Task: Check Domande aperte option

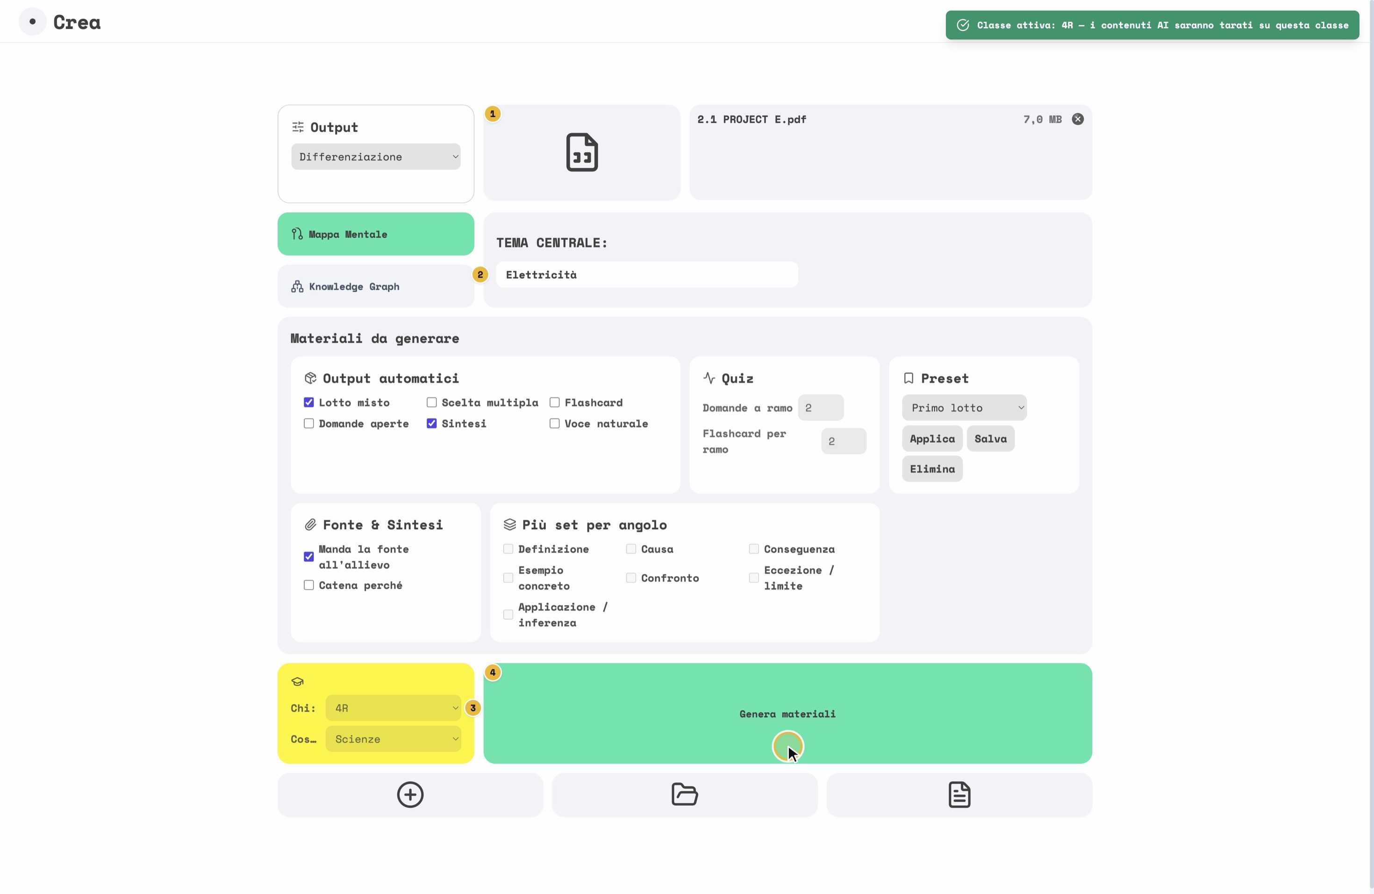Action: (x=309, y=423)
